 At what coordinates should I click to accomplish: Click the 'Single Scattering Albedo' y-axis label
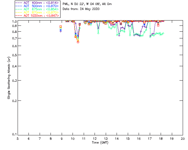click(9, 78)
